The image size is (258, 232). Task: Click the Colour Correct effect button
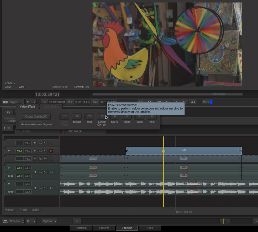point(102,117)
